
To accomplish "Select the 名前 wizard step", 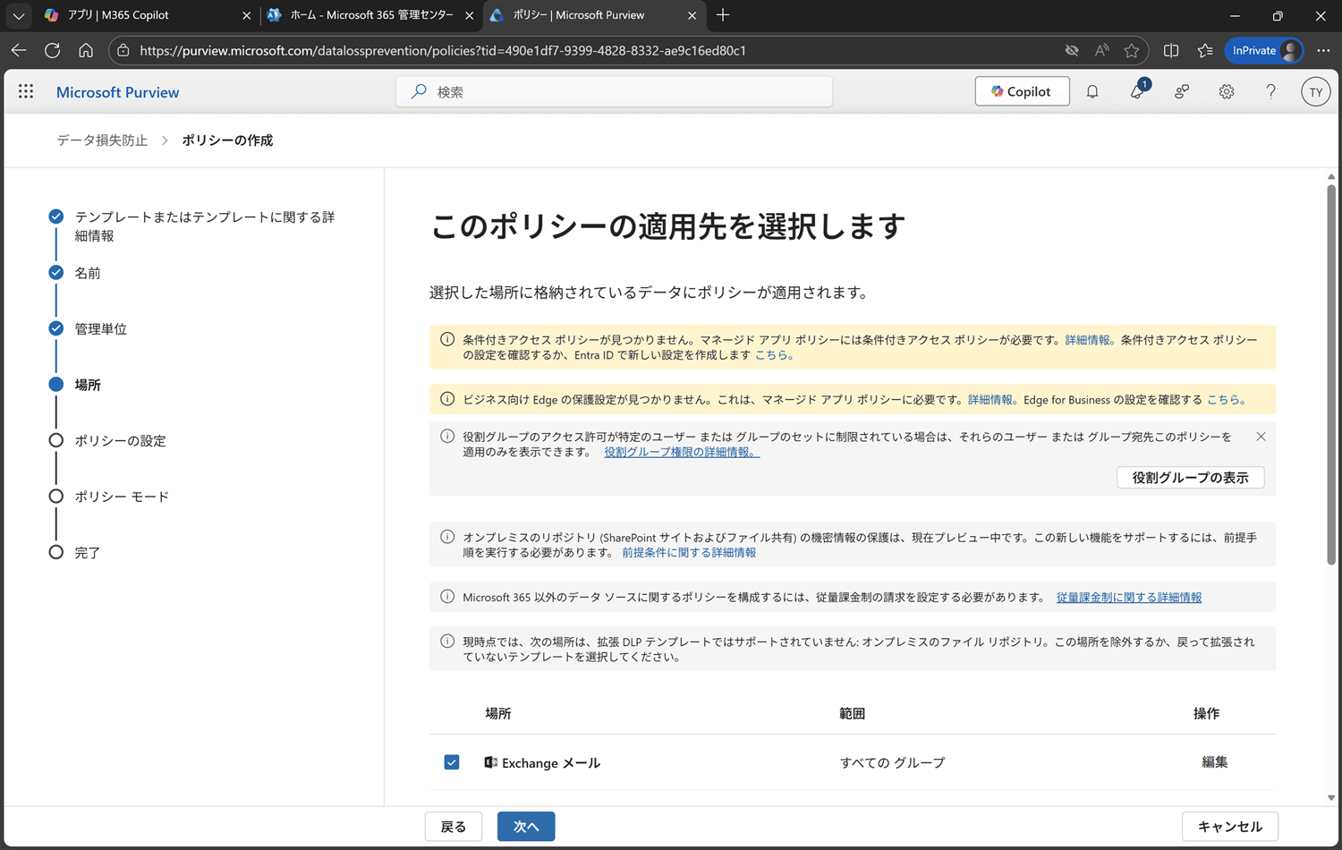I will coord(88,273).
